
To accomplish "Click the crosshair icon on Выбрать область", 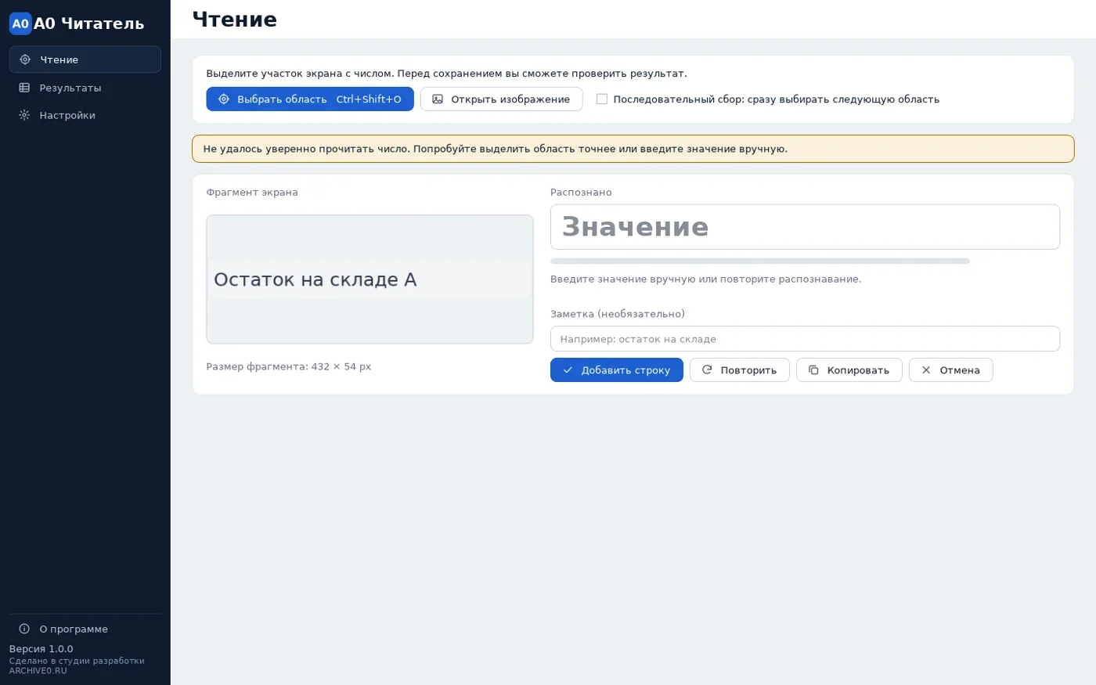I will (x=224, y=99).
